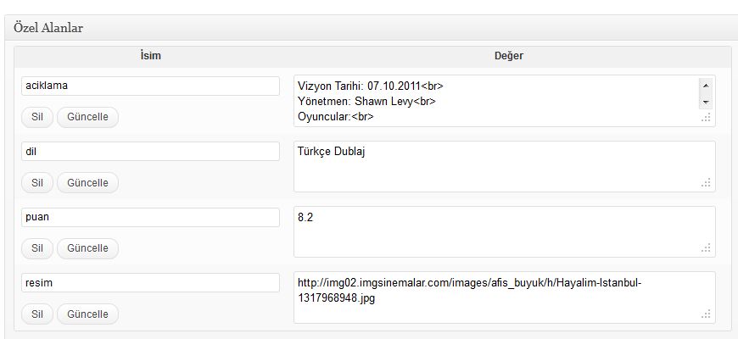The width and height of the screenshot is (738, 339).
Task: Click the puan name input field
Action: [150, 217]
